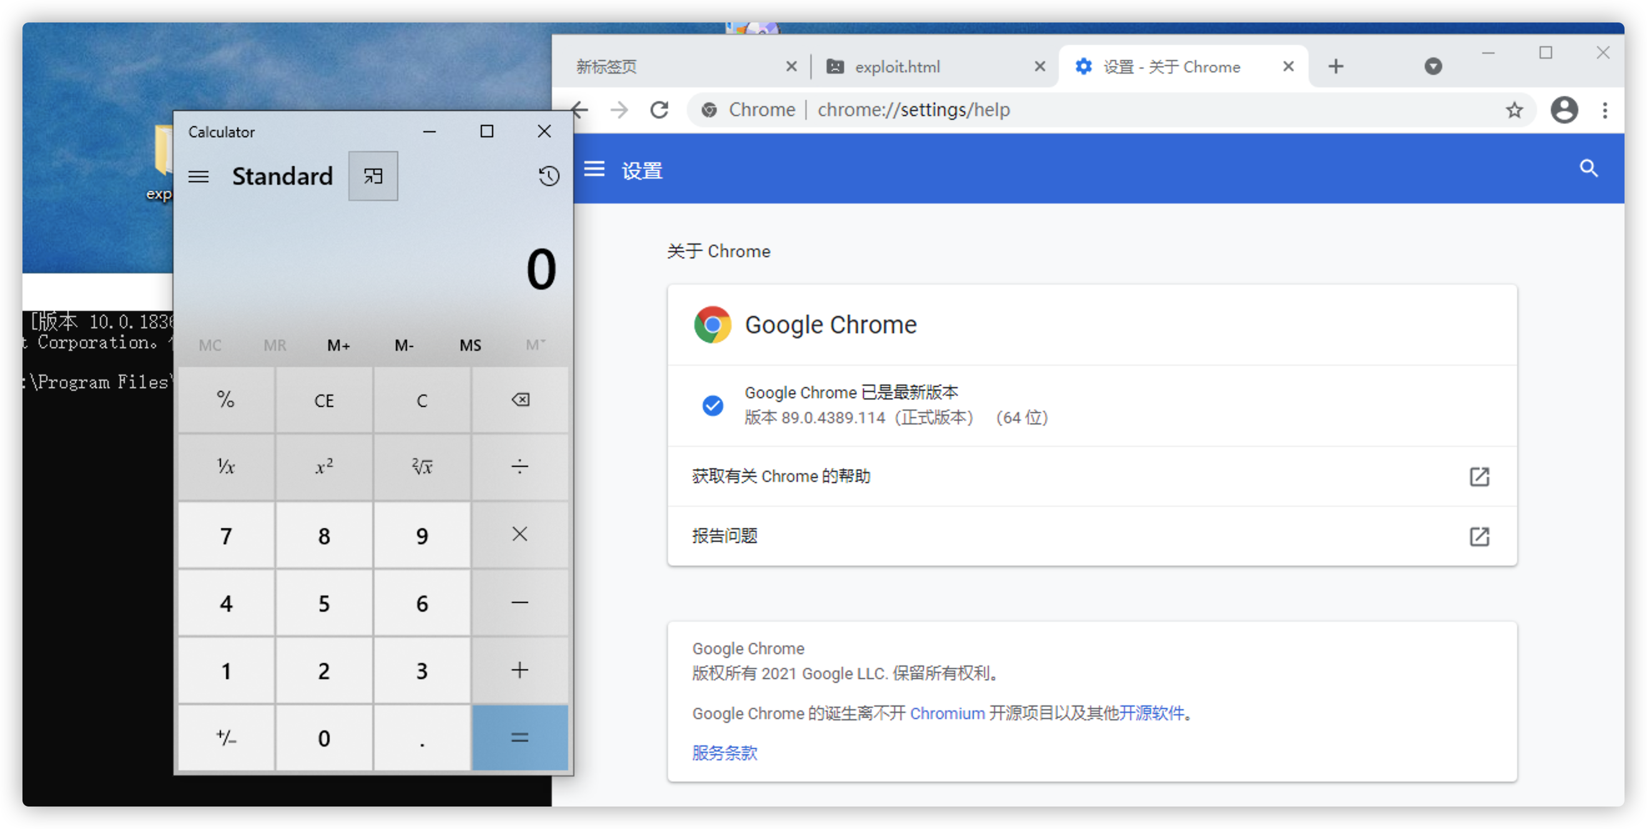Click digit 2 in Calculator
The height and width of the screenshot is (829, 1647).
[324, 670]
